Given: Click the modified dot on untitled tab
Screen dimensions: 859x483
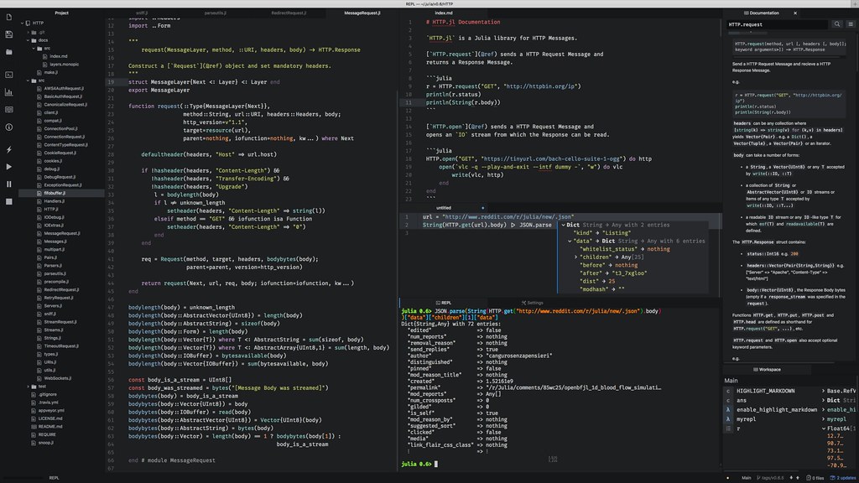Looking at the screenshot, I should point(482,208).
